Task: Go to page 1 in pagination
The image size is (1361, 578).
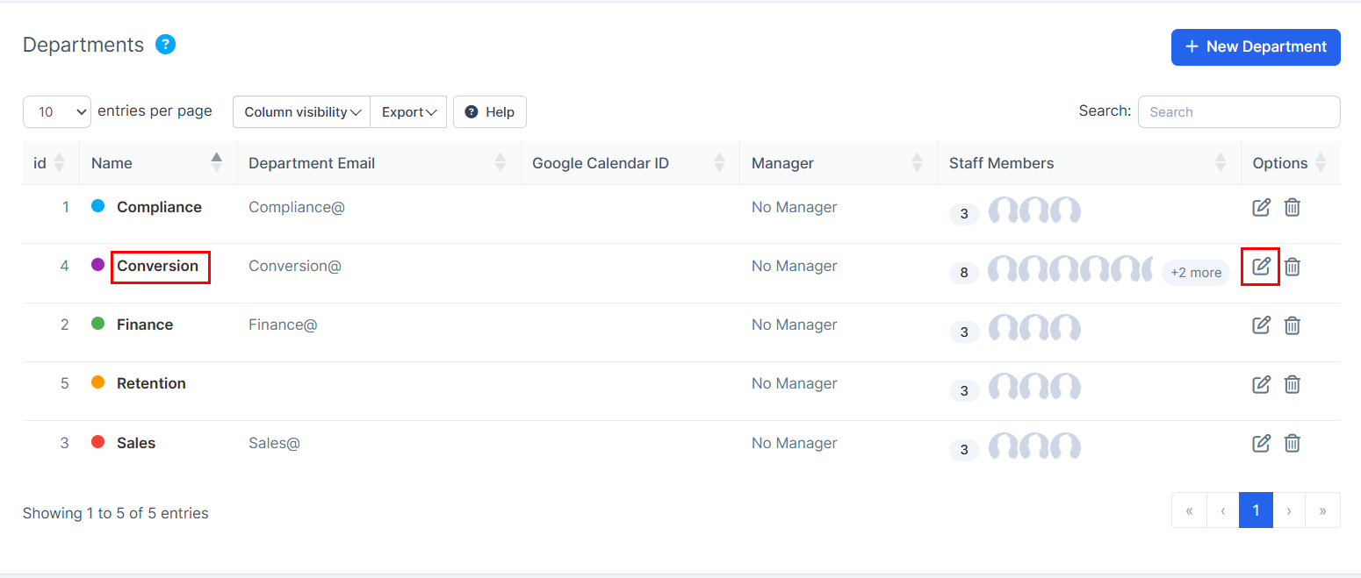Action: pos(1256,510)
